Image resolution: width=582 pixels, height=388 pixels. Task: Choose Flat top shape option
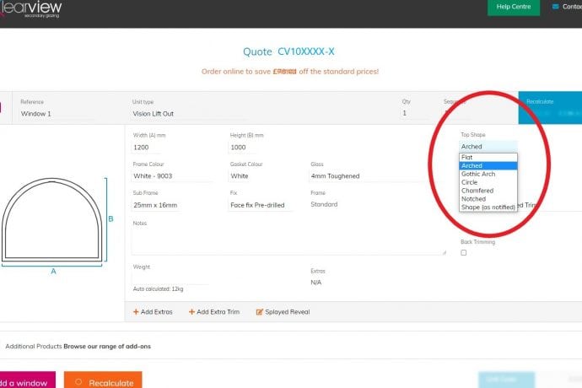tap(467, 157)
